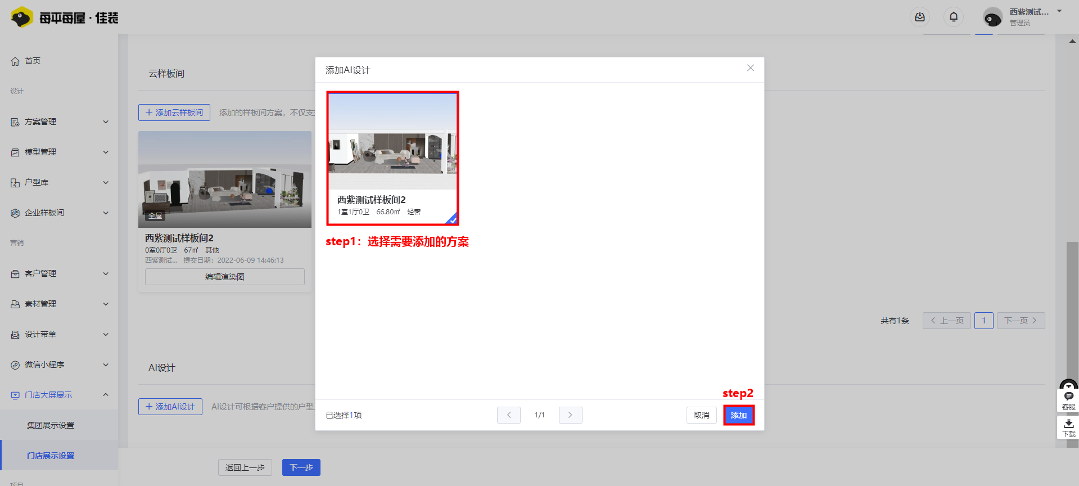The height and width of the screenshot is (486, 1079).
Task: Click the 首页 home icon
Action: (15, 61)
